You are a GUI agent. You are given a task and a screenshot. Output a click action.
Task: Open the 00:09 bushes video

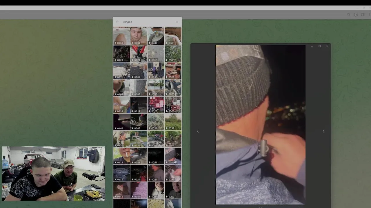(156, 122)
